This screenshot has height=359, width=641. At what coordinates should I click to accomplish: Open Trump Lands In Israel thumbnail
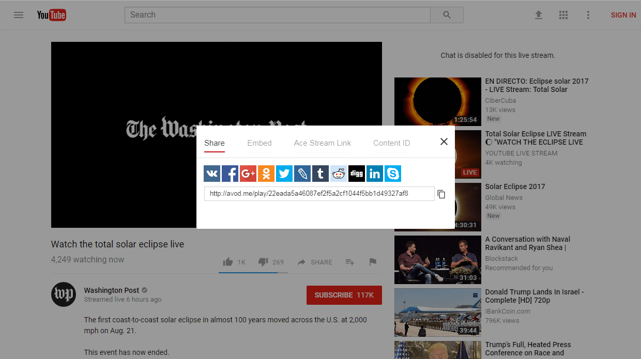(x=438, y=313)
